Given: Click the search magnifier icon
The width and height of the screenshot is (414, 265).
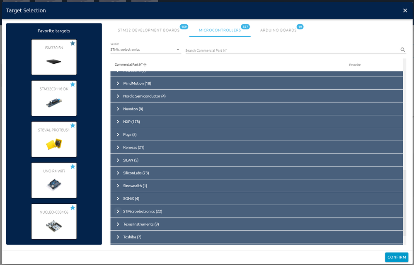Looking at the screenshot, I should 403,50.
